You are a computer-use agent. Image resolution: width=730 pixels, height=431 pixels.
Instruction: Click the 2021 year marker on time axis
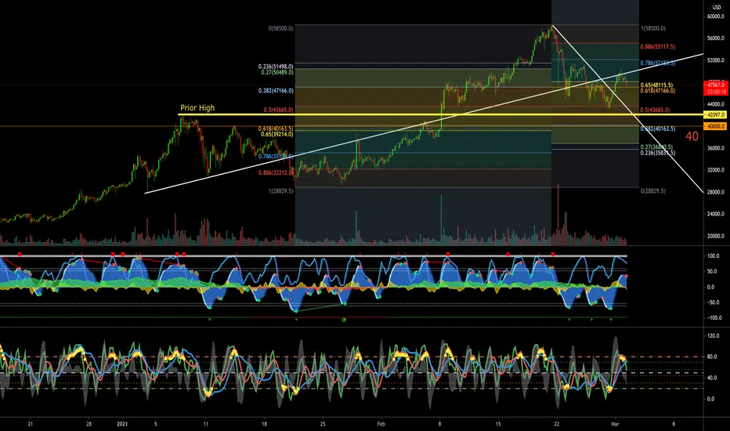[x=122, y=424]
